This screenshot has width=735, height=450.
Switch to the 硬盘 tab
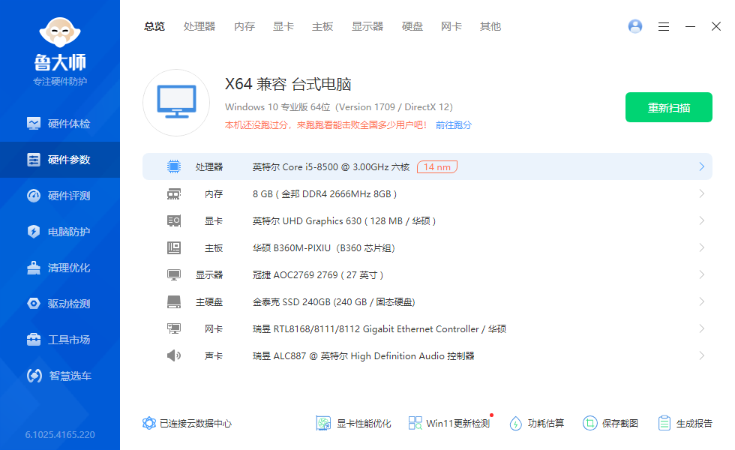[x=412, y=26]
